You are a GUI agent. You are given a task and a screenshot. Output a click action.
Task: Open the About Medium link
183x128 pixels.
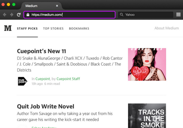tap(166, 28)
